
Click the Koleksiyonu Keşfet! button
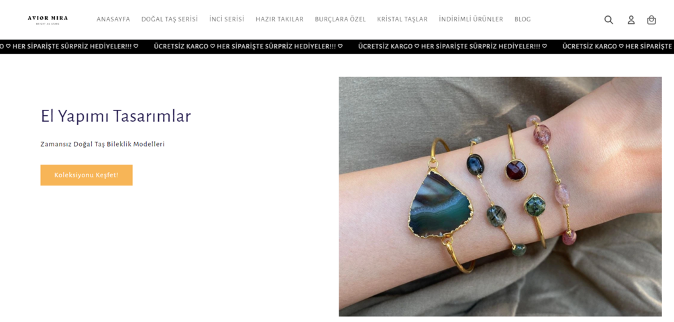87,175
